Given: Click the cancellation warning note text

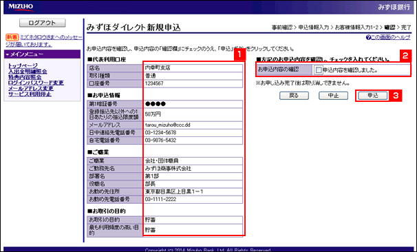Looking at the screenshot, I should (303, 83).
